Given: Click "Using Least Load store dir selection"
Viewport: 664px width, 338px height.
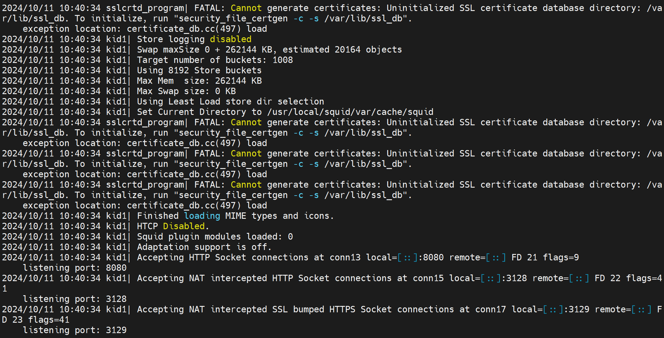Looking at the screenshot, I should [x=230, y=101].
